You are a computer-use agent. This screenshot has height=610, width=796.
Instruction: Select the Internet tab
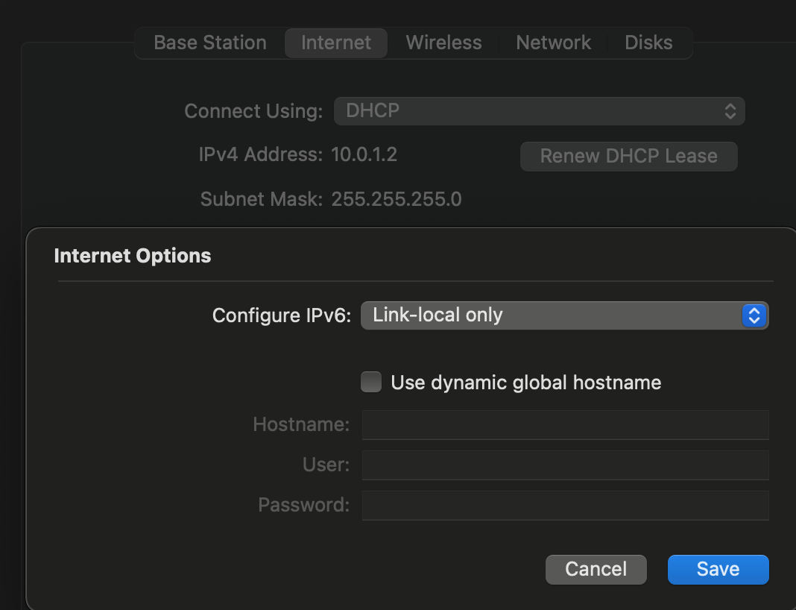[x=336, y=43]
